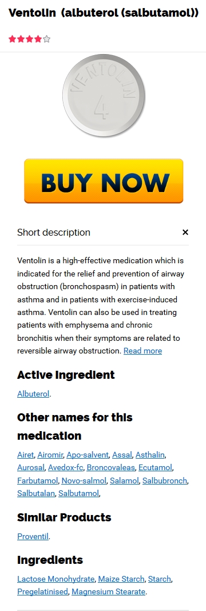The height and width of the screenshot is (611, 206).
Task: Visit the Asthalin link
Action: 150,455
